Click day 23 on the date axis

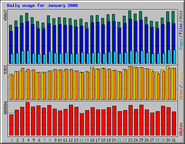[x=130, y=140]
